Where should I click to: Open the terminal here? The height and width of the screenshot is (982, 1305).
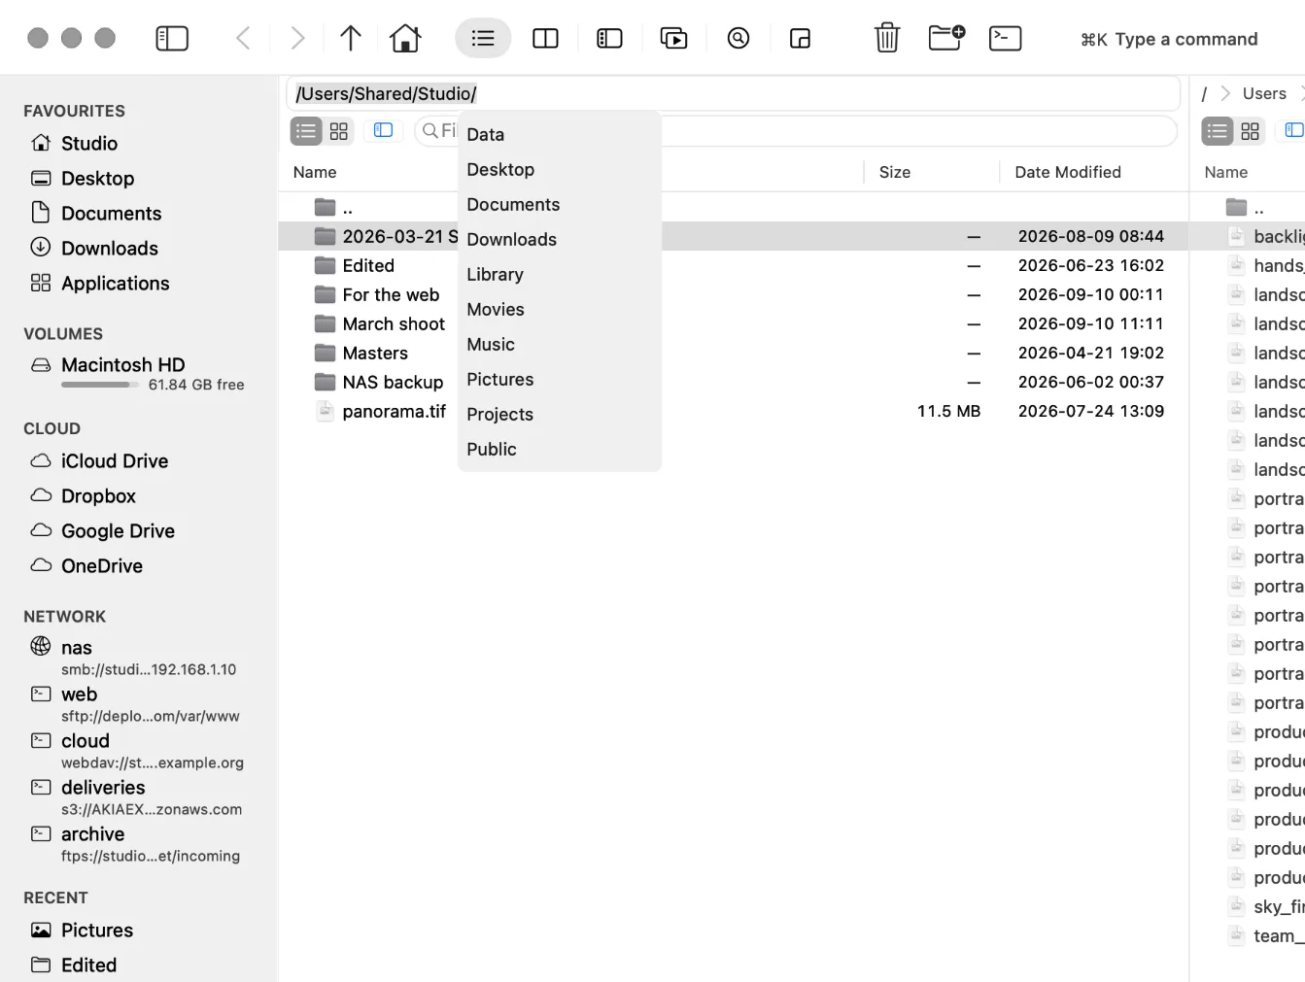[1005, 39]
